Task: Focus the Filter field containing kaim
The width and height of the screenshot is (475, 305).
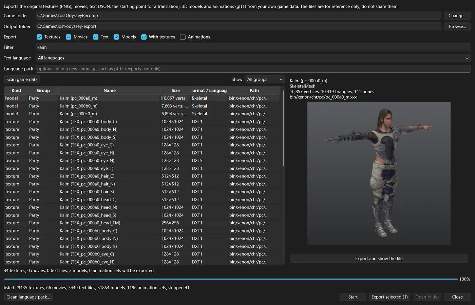Action: tap(253, 47)
